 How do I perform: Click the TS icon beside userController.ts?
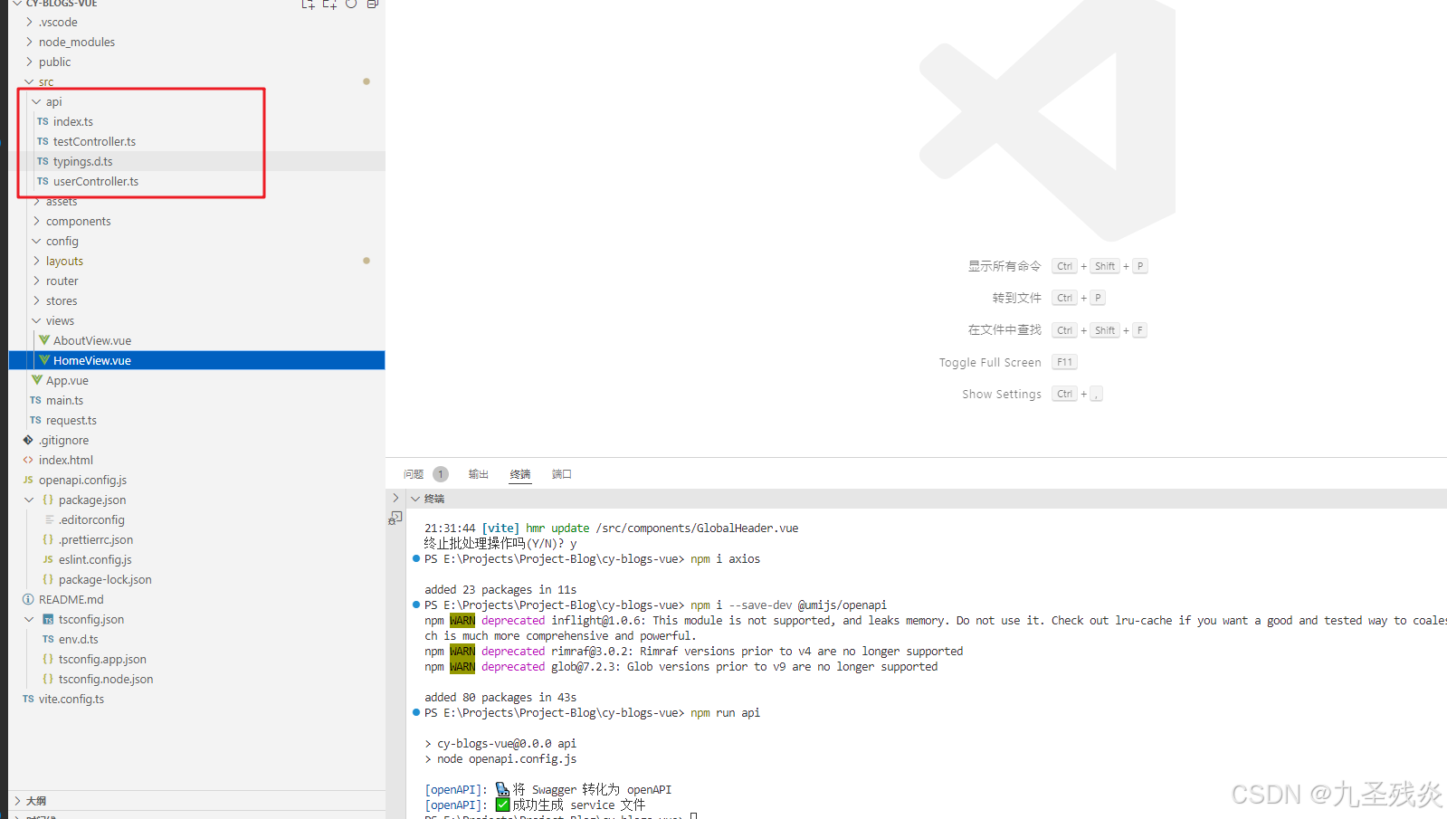pos(43,181)
